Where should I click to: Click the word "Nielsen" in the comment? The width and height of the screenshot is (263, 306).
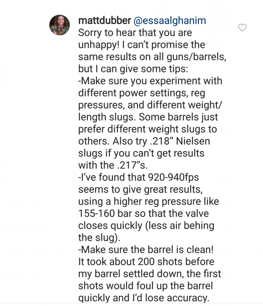(x=193, y=141)
